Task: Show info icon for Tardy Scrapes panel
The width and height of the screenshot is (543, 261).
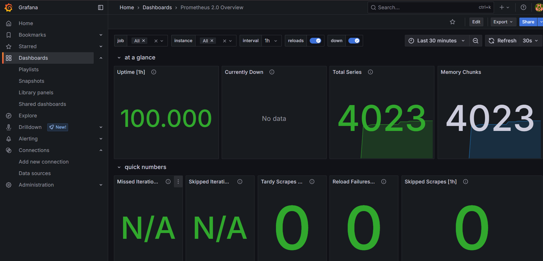Action: click(x=312, y=182)
